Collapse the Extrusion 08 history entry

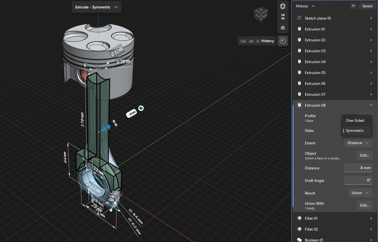[x=371, y=105]
